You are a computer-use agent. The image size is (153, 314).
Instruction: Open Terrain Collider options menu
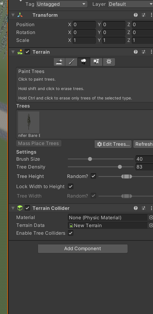(x=151, y=208)
